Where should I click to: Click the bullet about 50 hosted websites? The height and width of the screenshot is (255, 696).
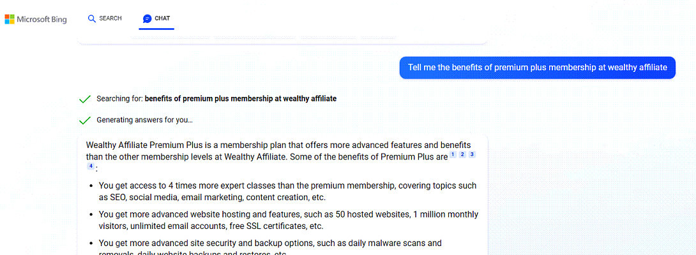(x=287, y=220)
